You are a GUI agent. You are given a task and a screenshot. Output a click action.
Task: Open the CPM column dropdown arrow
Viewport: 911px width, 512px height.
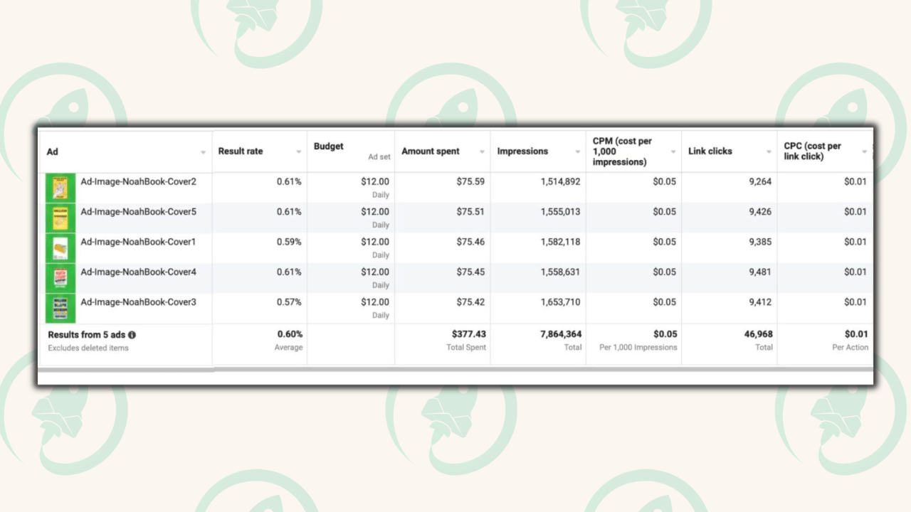(x=673, y=152)
